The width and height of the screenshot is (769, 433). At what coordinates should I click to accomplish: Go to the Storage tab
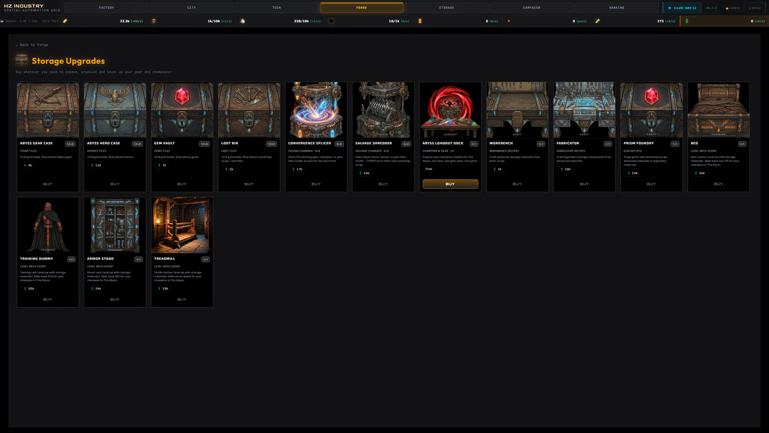(x=447, y=8)
